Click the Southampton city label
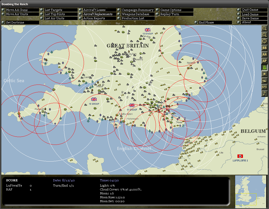The width and height of the screenshot is (269, 209). pos(126,114)
